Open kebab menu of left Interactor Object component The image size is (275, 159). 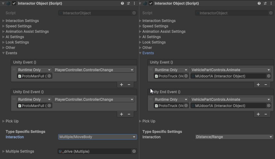coord(134,3)
